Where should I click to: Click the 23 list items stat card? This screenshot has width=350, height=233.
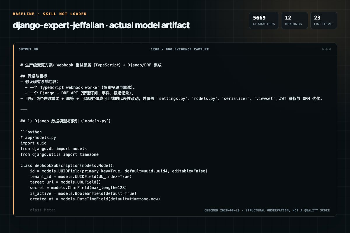pyautogui.click(x=323, y=20)
